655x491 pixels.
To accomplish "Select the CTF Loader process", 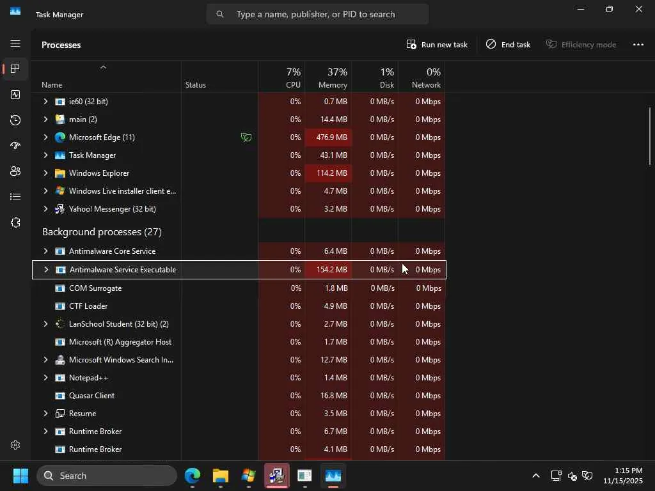I will point(239,306).
